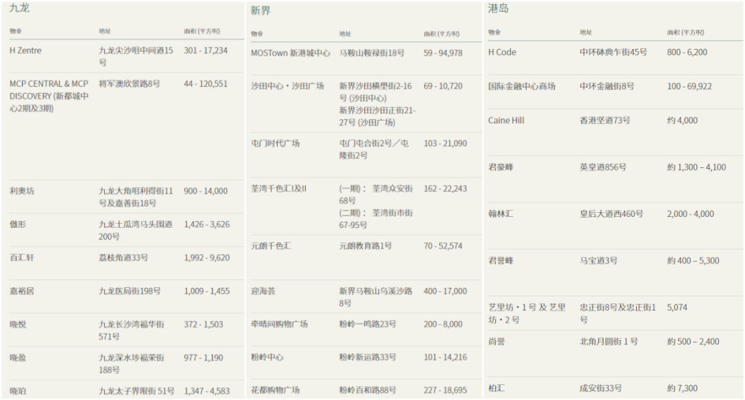Click the 九龙 section heading
The image size is (745, 400).
tap(19, 8)
